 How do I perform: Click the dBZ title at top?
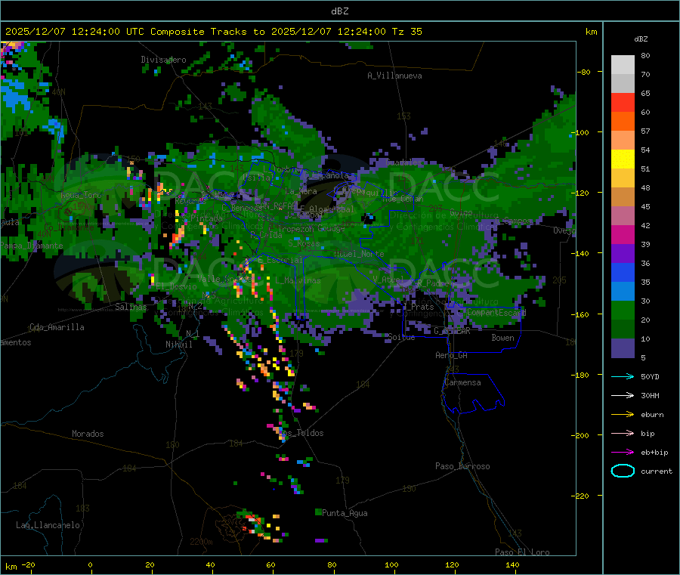click(339, 11)
